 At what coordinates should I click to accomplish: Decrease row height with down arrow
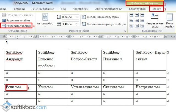[77, 18]
